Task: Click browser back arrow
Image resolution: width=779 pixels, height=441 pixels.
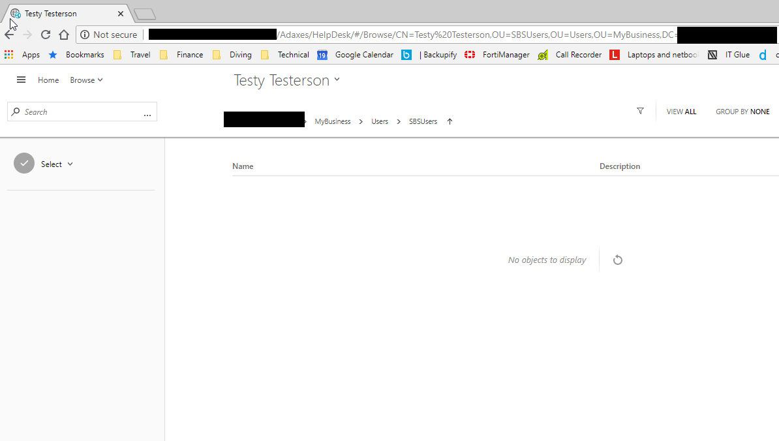Action: (9, 35)
